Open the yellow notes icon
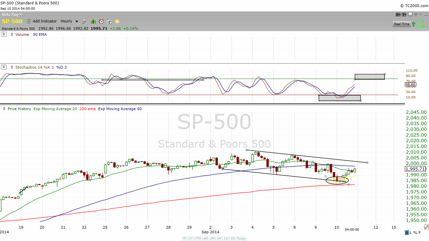This screenshot has width=429, height=241. coord(117,21)
